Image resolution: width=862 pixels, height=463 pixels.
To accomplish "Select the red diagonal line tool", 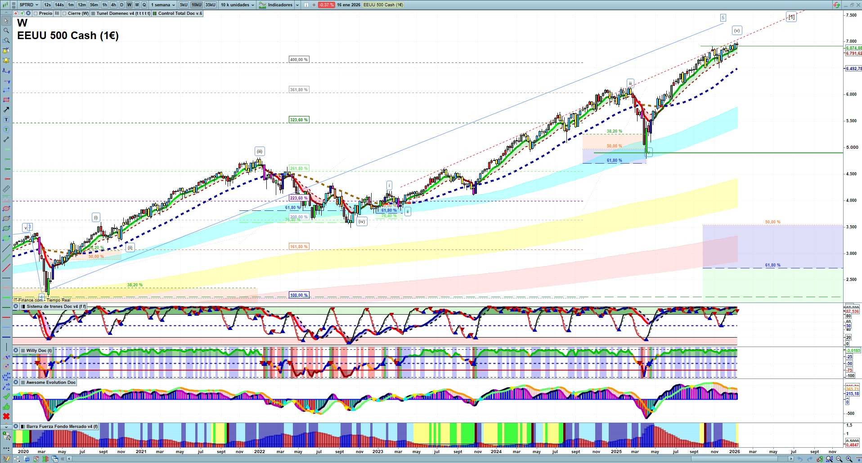I will tap(6, 268).
